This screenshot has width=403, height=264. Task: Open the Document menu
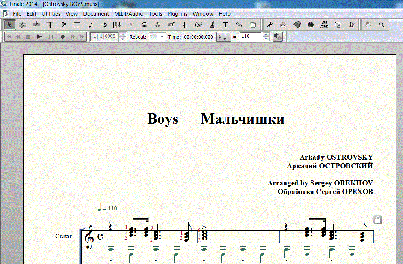pyautogui.click(x=96, y=14)
